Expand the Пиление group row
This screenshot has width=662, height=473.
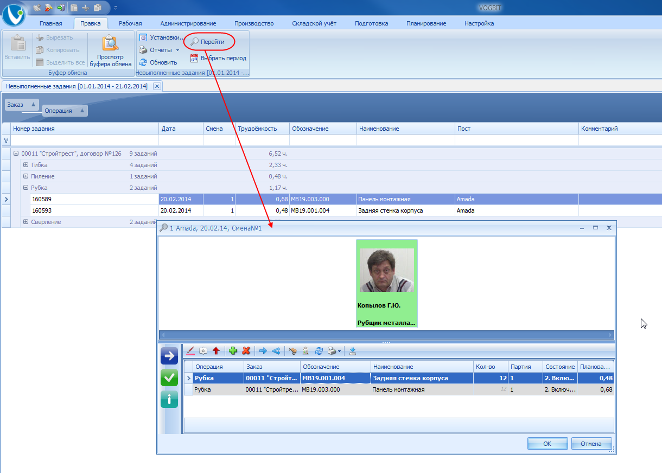[26, 176]
